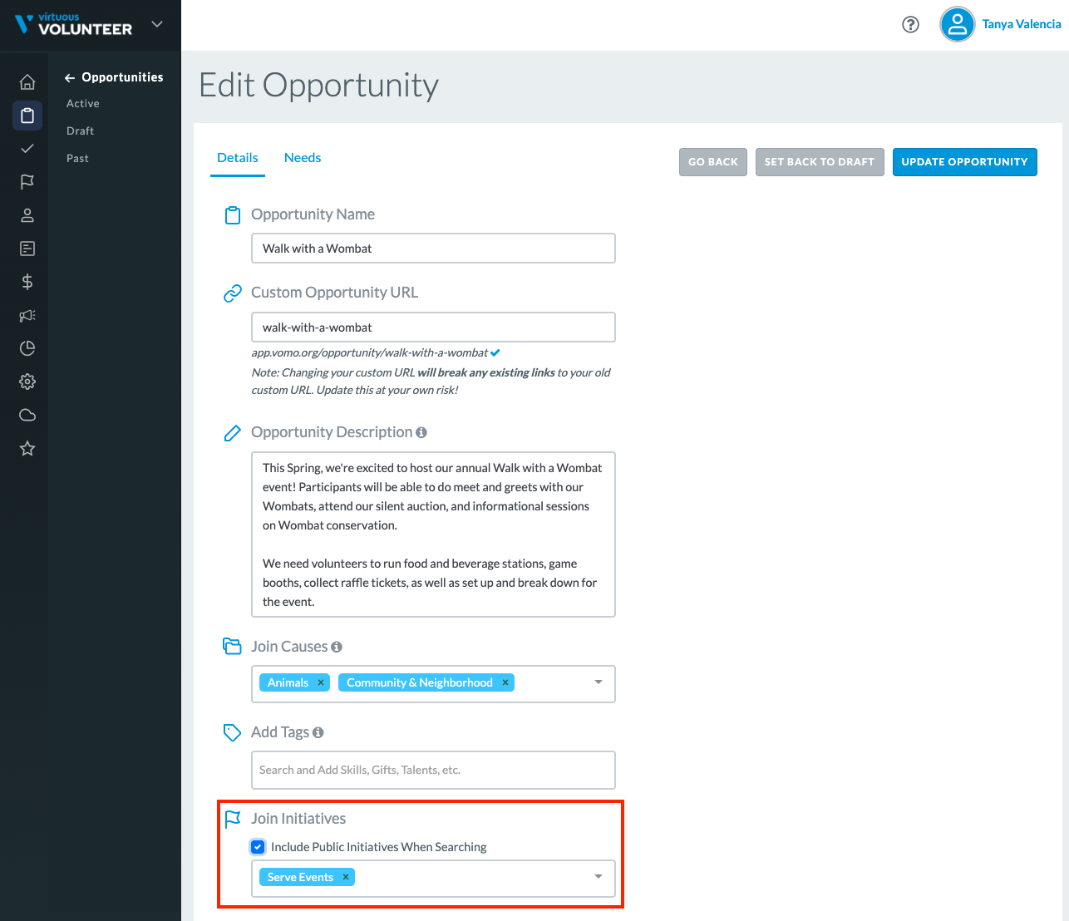
Task: Remove the Animals cause tag
Action: point(321,682)
